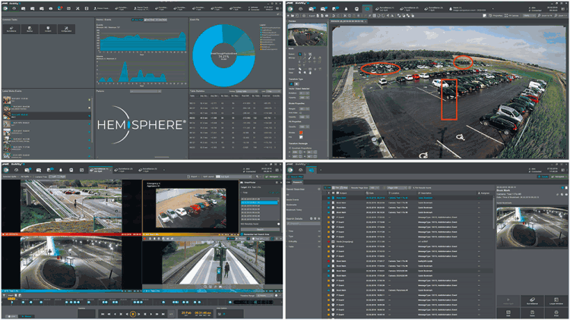This screenshot has height=320, width=570.
Task: Click red record icon in lower-right camera pane toolbar
Action: pyautogui.click(x=144, y=239)
